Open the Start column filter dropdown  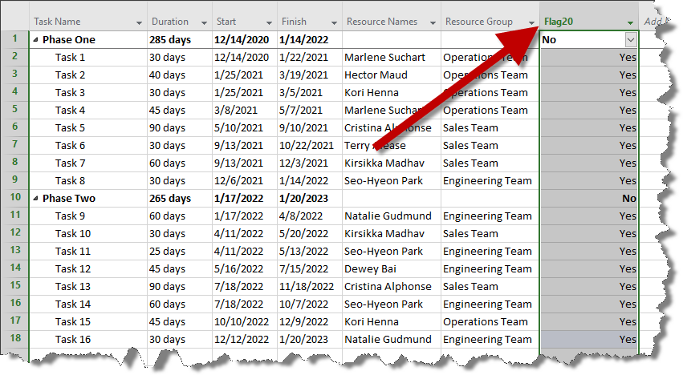pos(269,22)
